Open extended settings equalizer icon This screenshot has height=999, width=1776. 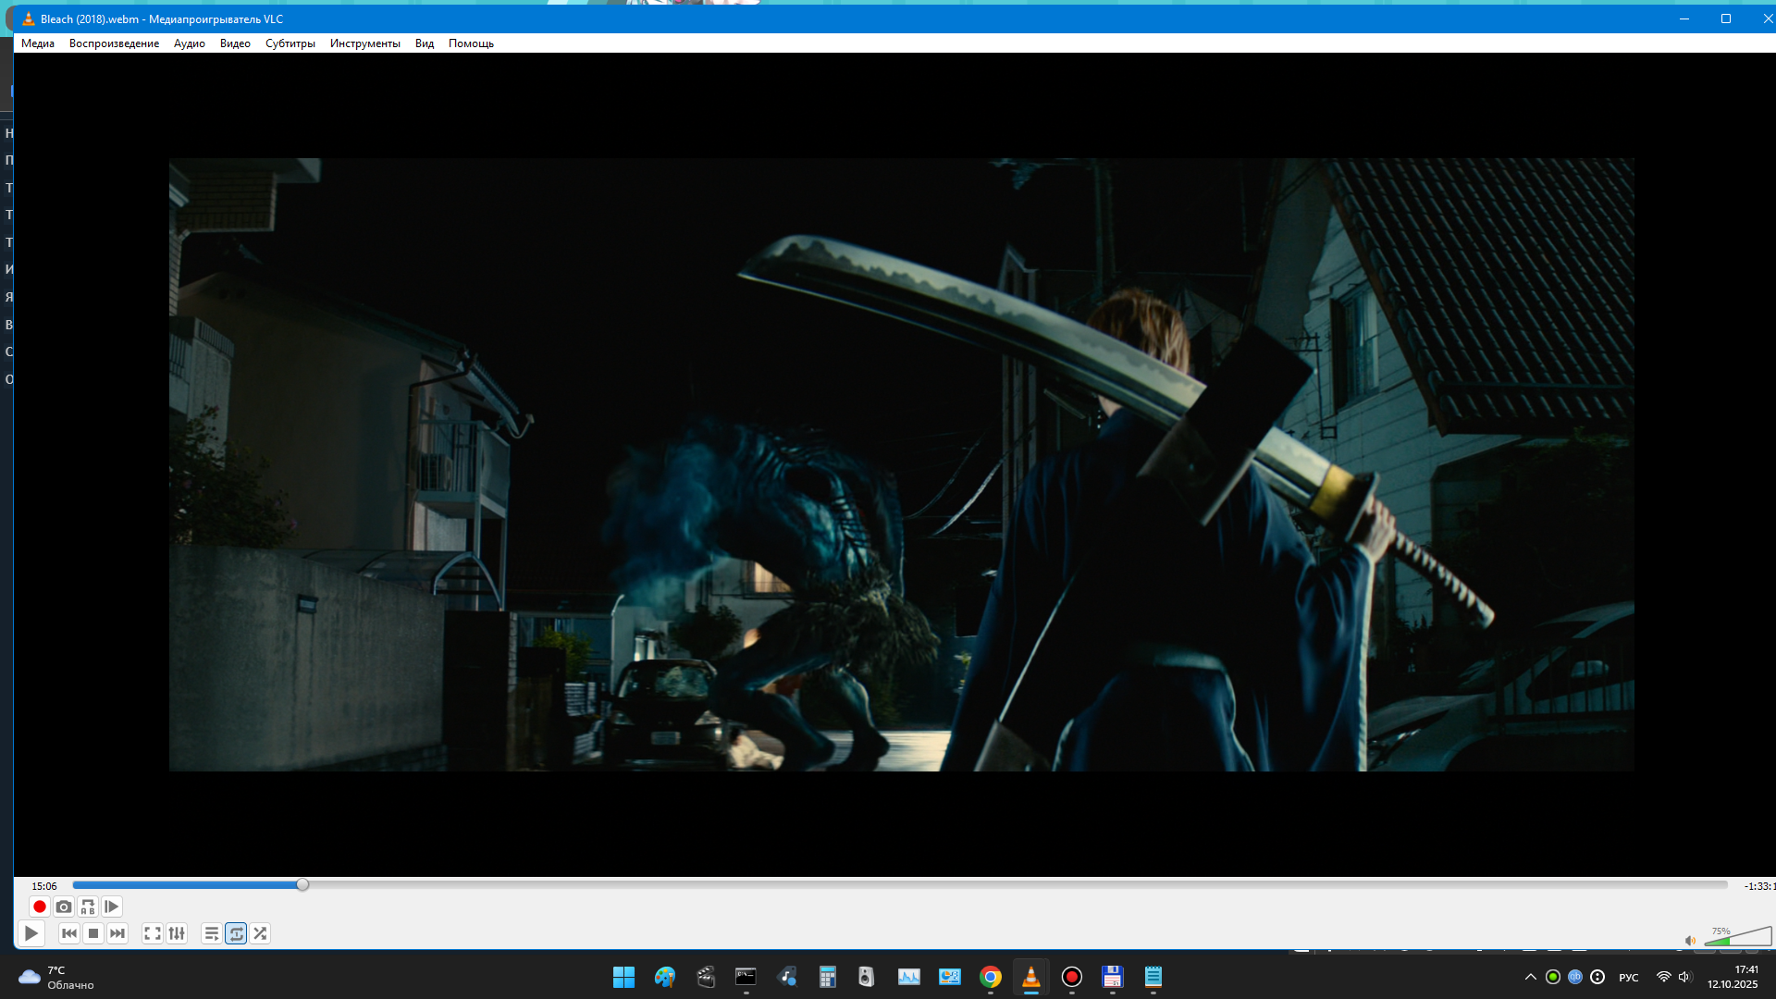point(177,933)
